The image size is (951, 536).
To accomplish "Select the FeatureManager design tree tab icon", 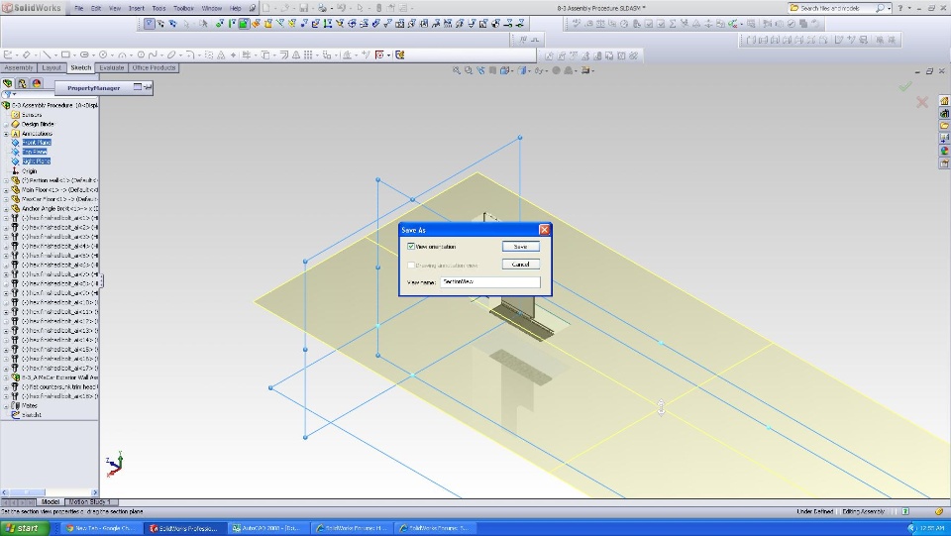I will [x=7, y=83].
